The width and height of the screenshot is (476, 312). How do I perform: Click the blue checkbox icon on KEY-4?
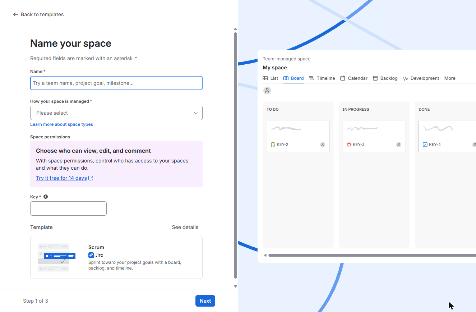tap(425, 144)
